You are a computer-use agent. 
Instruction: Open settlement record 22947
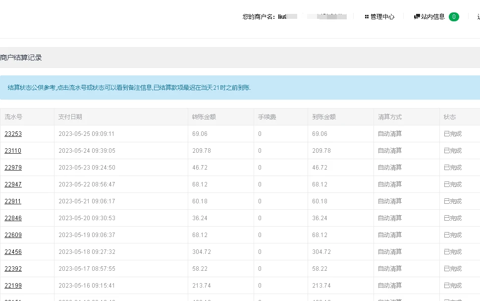pos(13,184)
